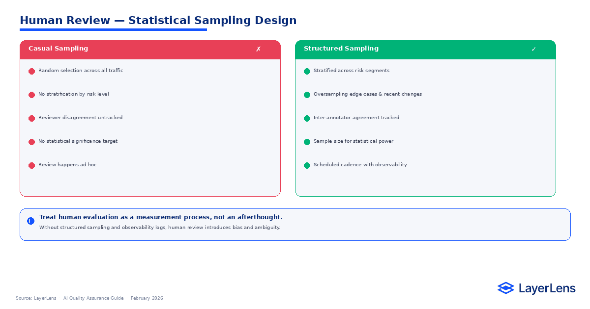
Task: Click text Review happens ad hoc
Action: coord(67,165)
